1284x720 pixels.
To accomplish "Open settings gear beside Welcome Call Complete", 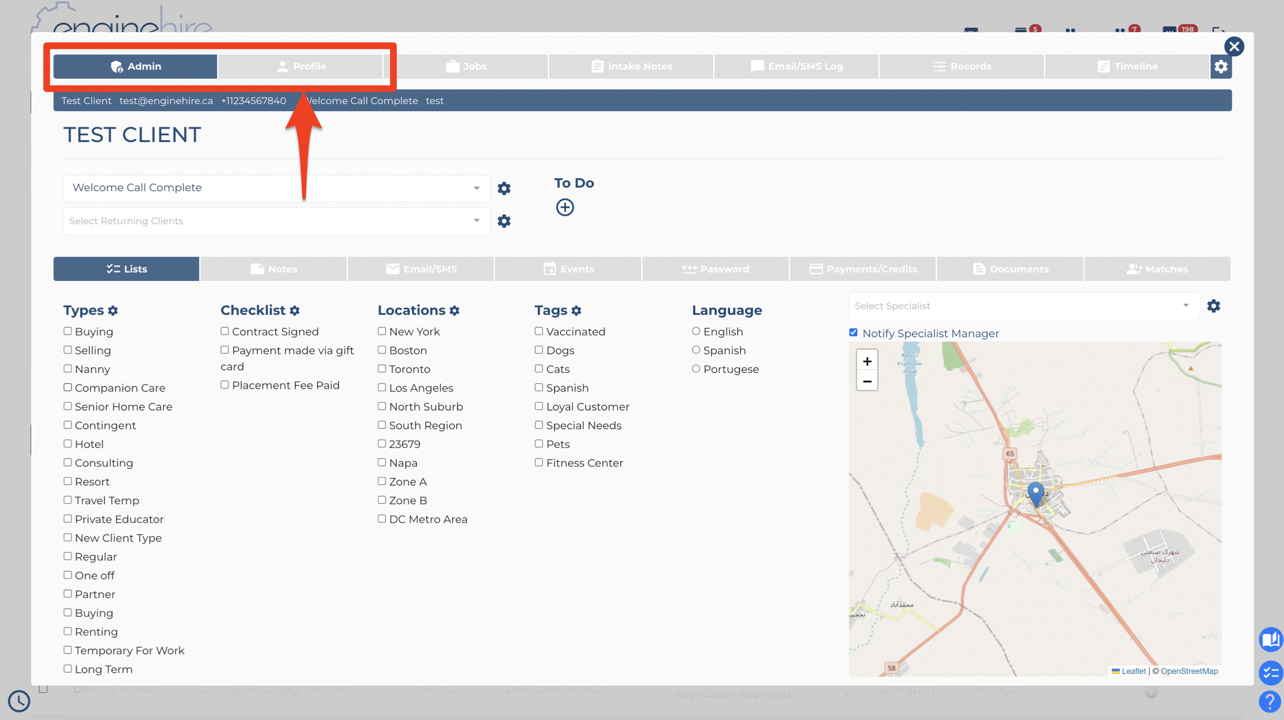I will [x=504, y=188].
